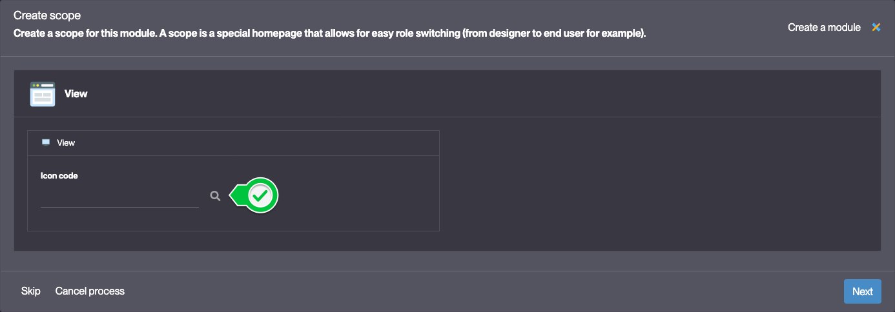Click the green checkmark badge
The image size is (895, 312).
click(x=260, y=195)
